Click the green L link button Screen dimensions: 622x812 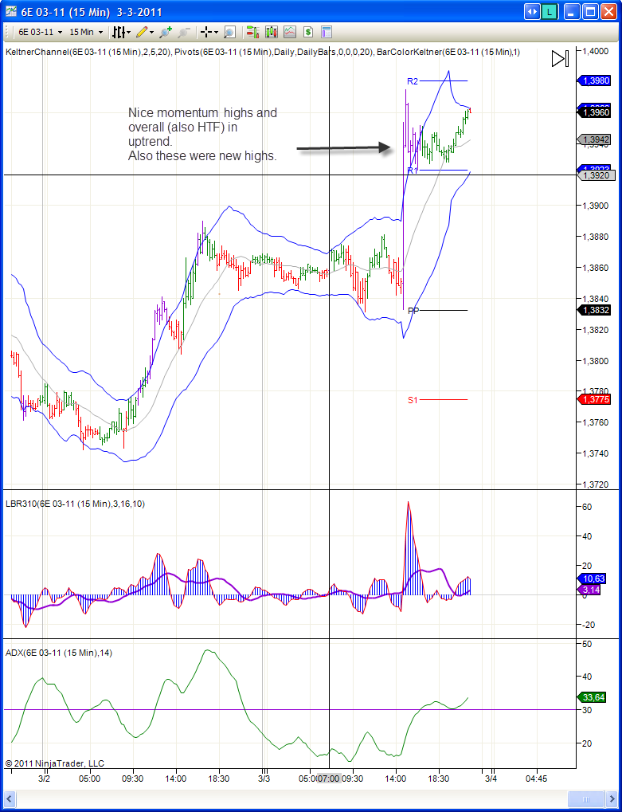[550, 11]
